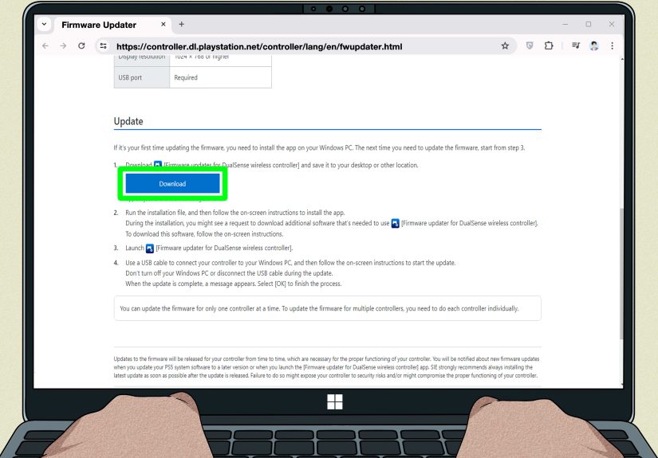Click the shield extension icon
The image size is (658, 458).
click(530, 46)
